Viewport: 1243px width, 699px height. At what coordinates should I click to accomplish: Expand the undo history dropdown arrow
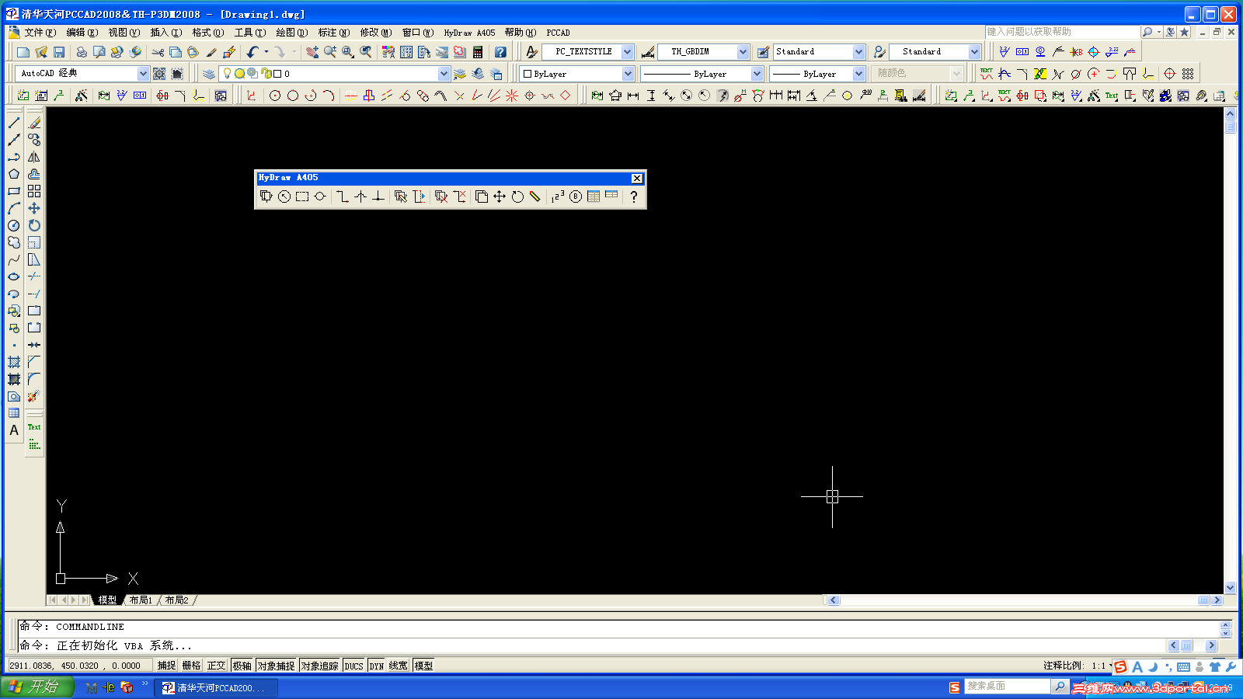coord(266,52)
